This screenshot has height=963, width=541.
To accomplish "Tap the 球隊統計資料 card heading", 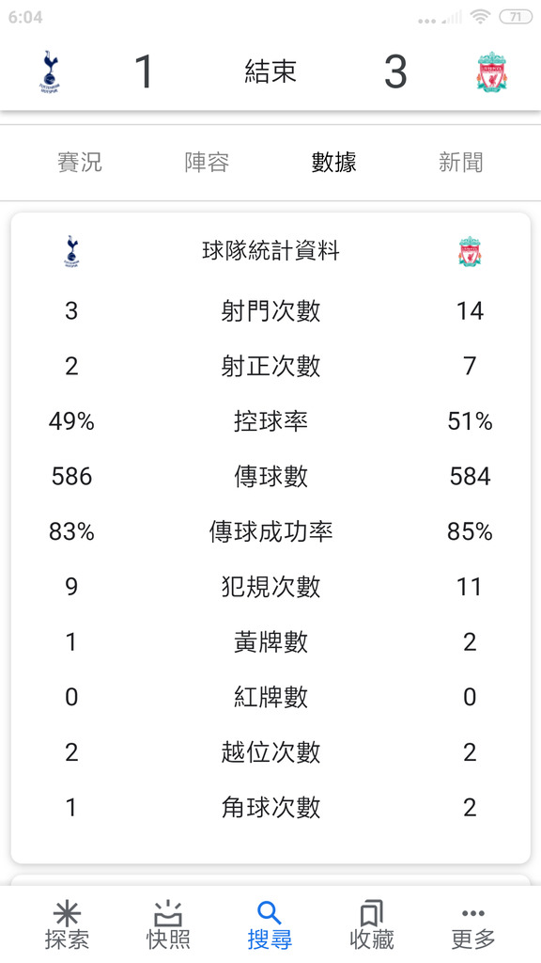I will click(270, 251).
